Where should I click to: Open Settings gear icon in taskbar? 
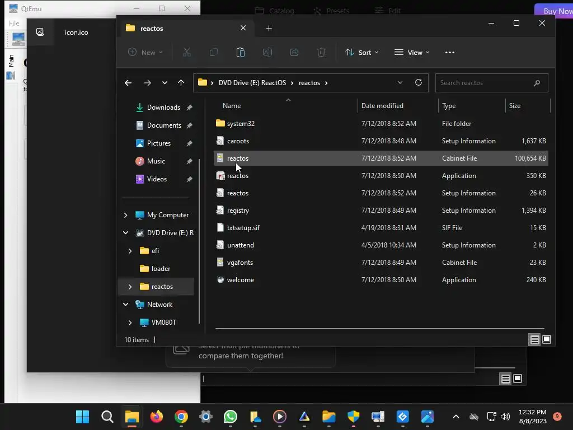(x=206, y=417)
